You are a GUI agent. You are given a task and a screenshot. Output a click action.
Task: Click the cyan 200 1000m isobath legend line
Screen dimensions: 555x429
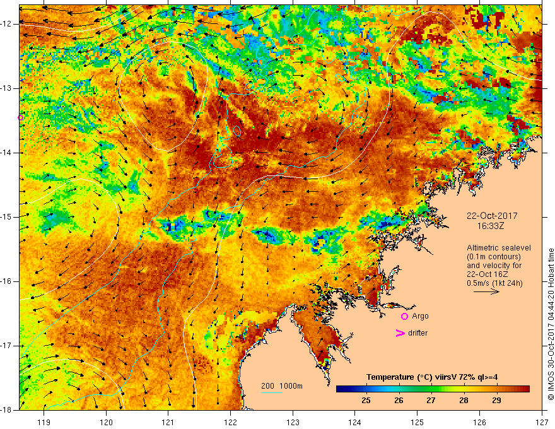point(272,392)
